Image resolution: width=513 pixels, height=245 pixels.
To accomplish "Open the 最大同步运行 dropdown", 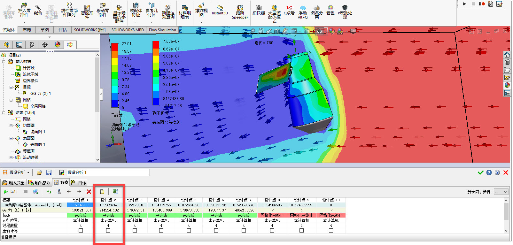I will [501, 192].
